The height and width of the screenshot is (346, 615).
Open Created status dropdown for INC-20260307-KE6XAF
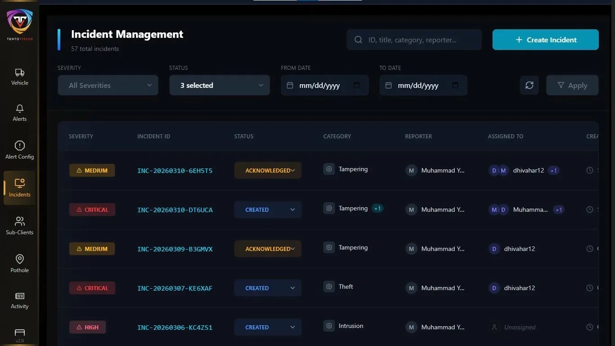coord(268,288)
